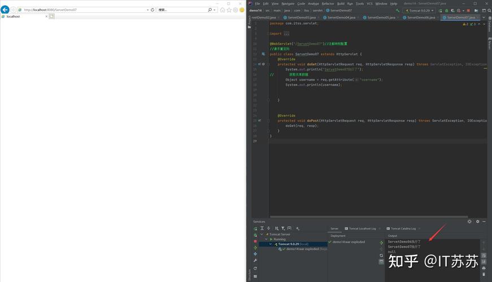492x282 pixels.
Task: Toggle soft-wrap in the Output console
Action: (484, 254)
